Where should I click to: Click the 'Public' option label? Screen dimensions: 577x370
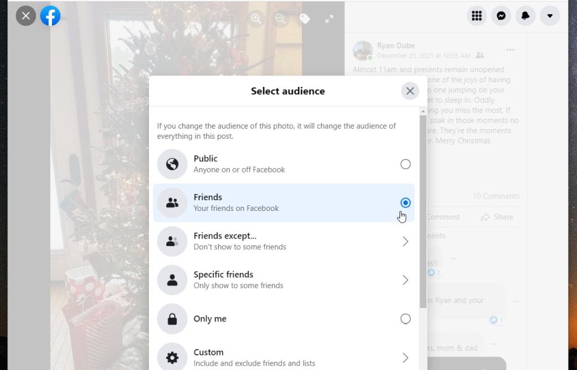(x=205, y=158)
